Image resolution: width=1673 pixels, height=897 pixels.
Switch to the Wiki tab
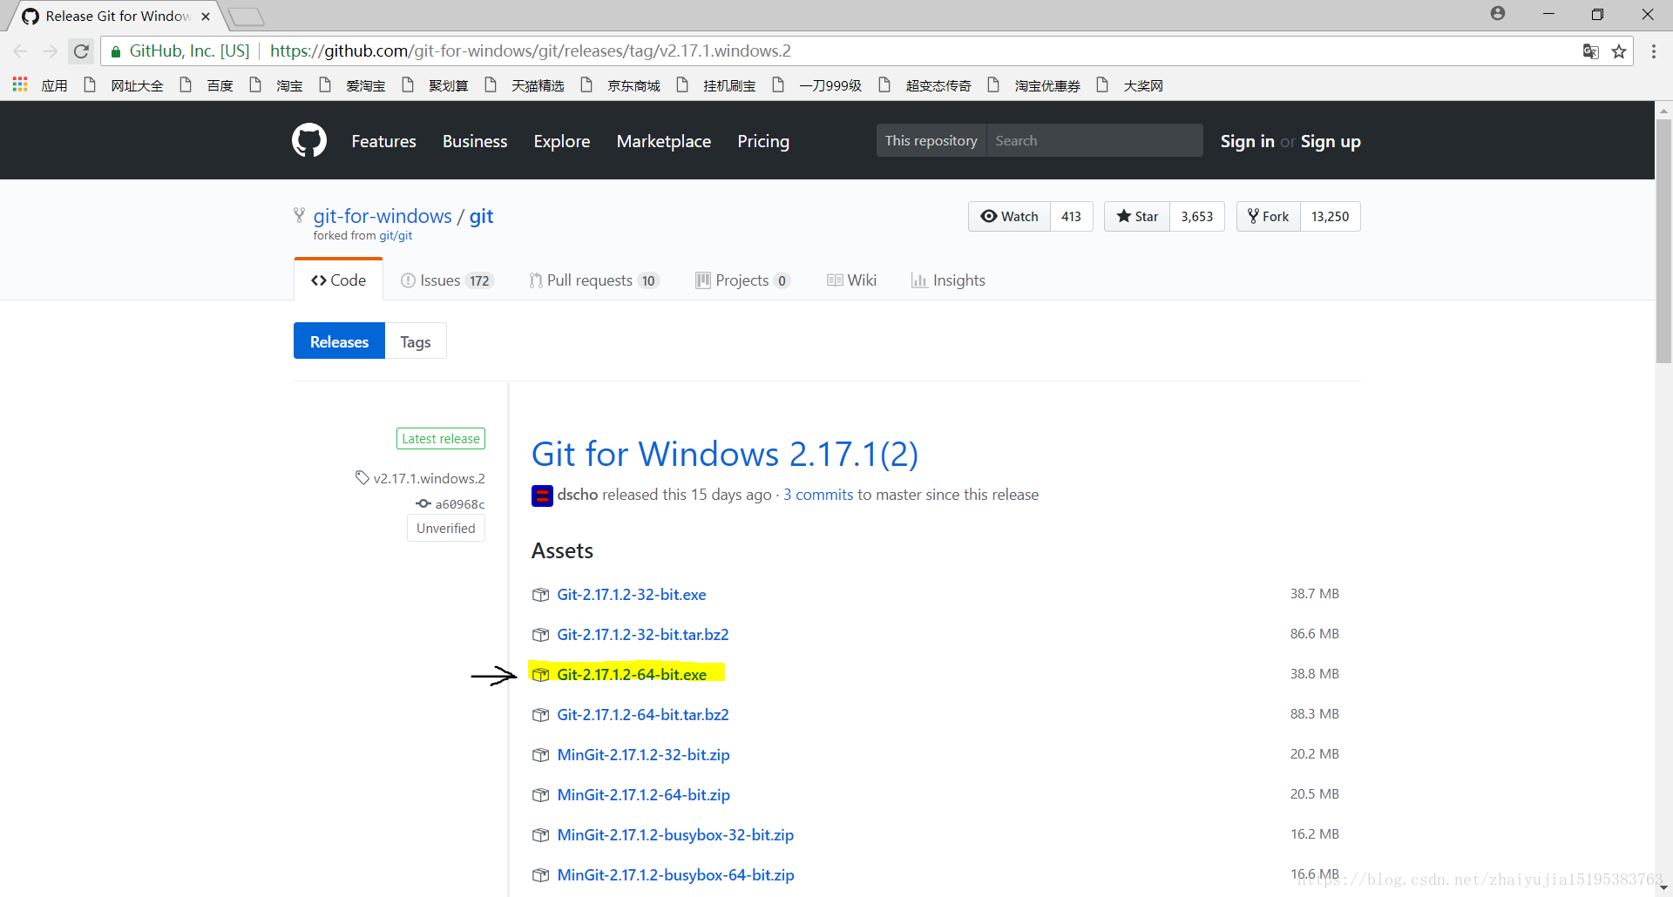click(x=851, y=280)
